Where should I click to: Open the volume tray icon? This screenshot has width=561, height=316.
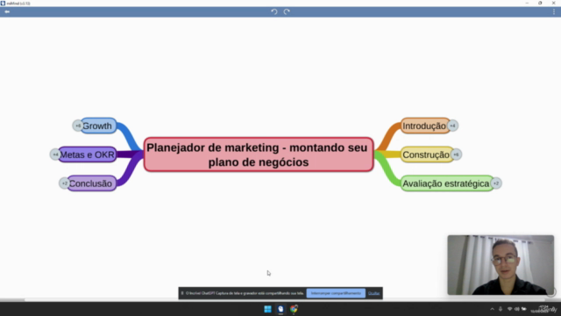(x=516, y=309)
